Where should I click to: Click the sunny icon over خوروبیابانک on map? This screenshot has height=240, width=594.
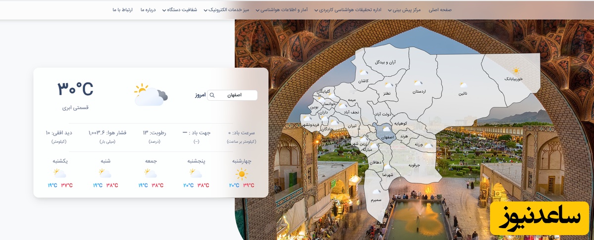516,71
